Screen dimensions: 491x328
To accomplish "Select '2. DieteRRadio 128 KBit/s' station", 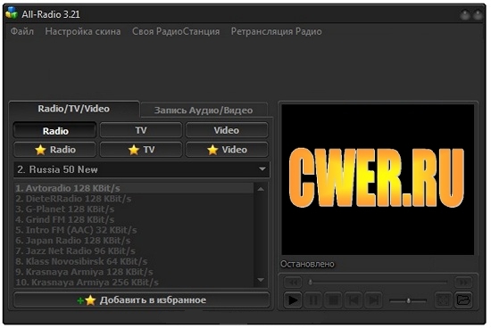I will click(x=134, y=199).
